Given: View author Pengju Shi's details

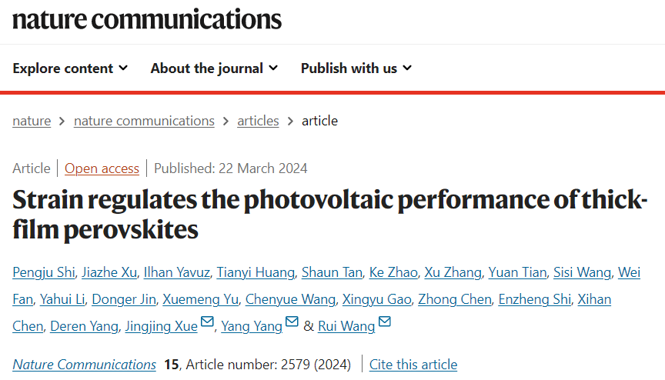Looking at the screenshot, I should (x=44, y=272).
